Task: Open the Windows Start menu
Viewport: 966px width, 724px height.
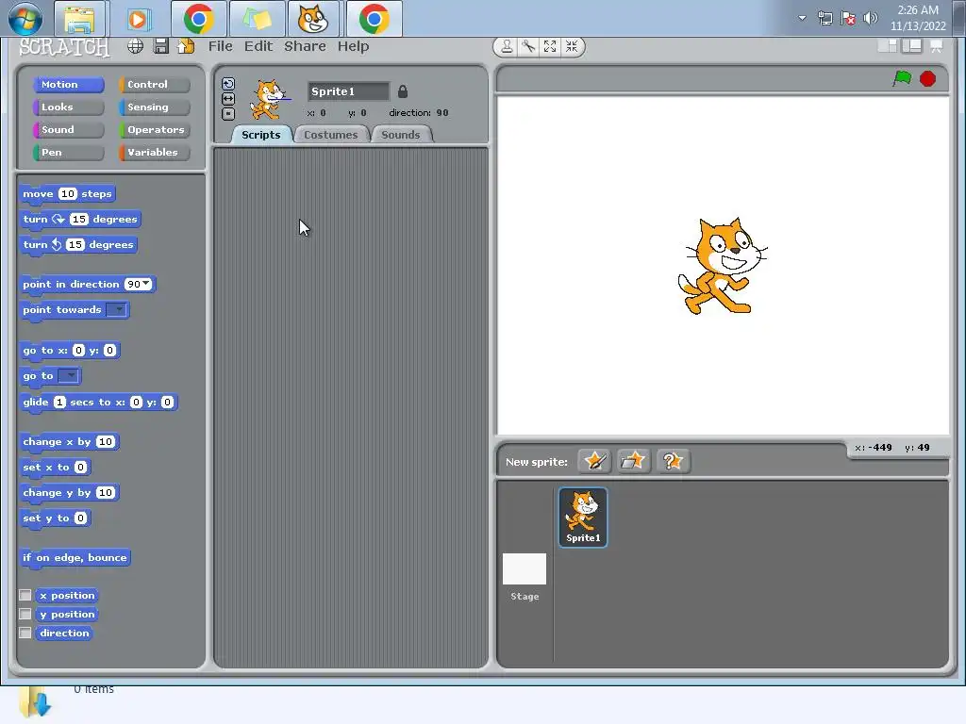Action: click(x=25, y=19)
